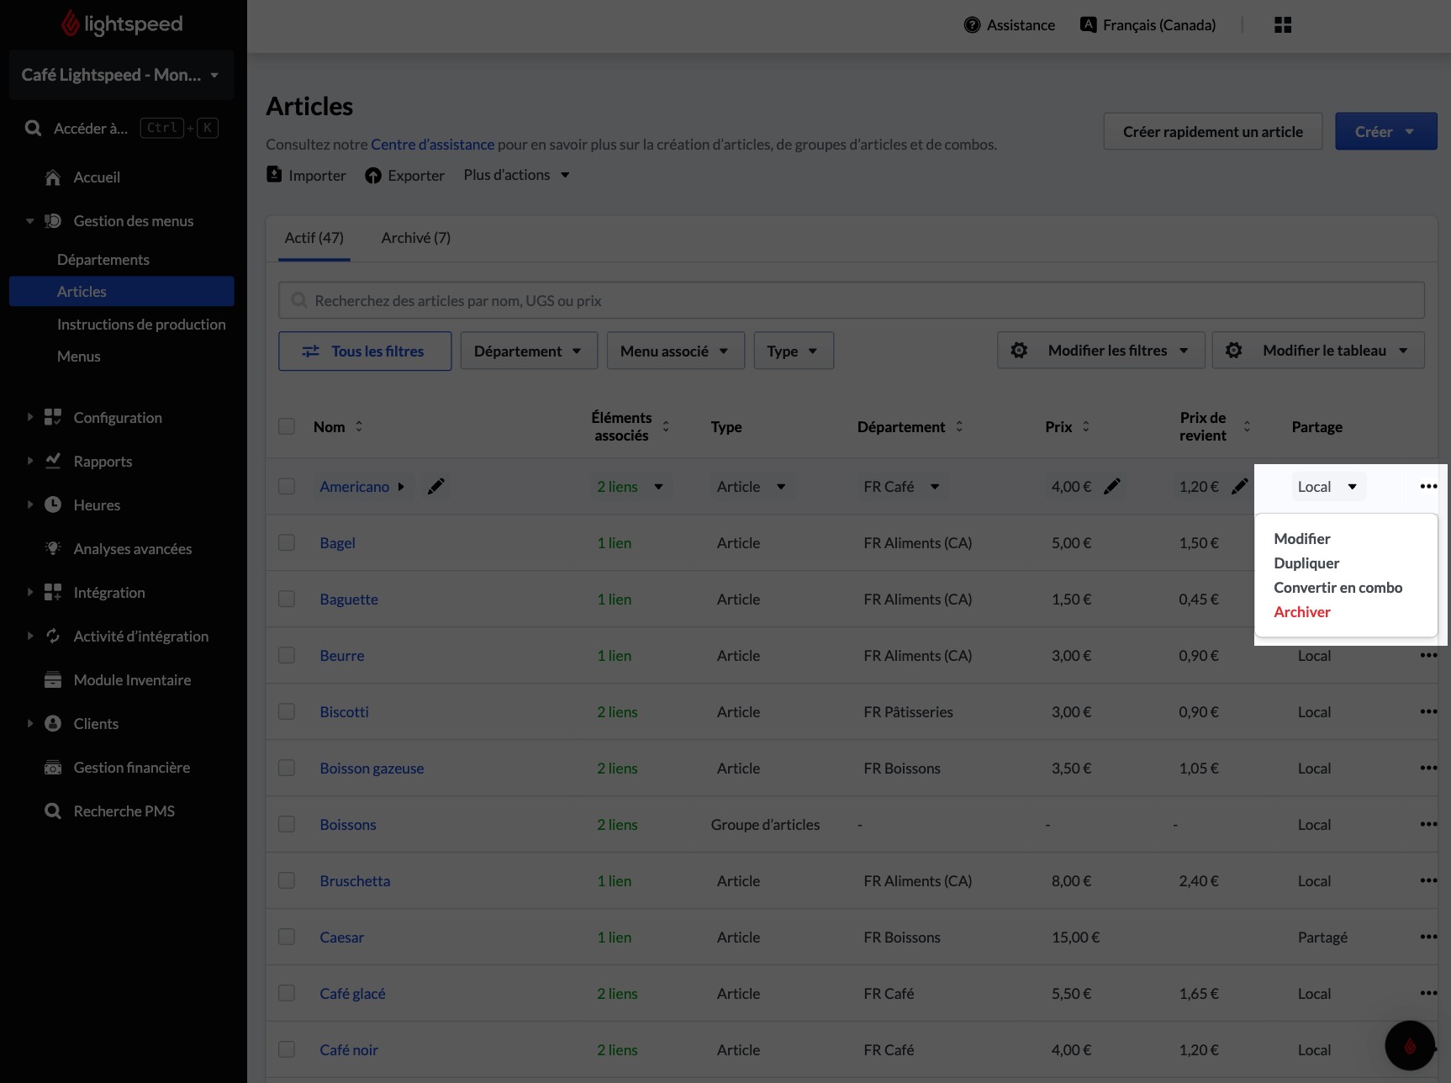Click the Gestion financière icon
1451x1083 pixels.
point(53,768)
